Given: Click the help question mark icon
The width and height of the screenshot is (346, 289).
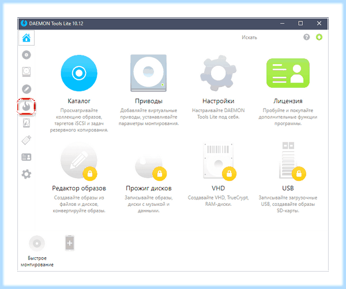Looking at the screenshot, I should (307, 37).
